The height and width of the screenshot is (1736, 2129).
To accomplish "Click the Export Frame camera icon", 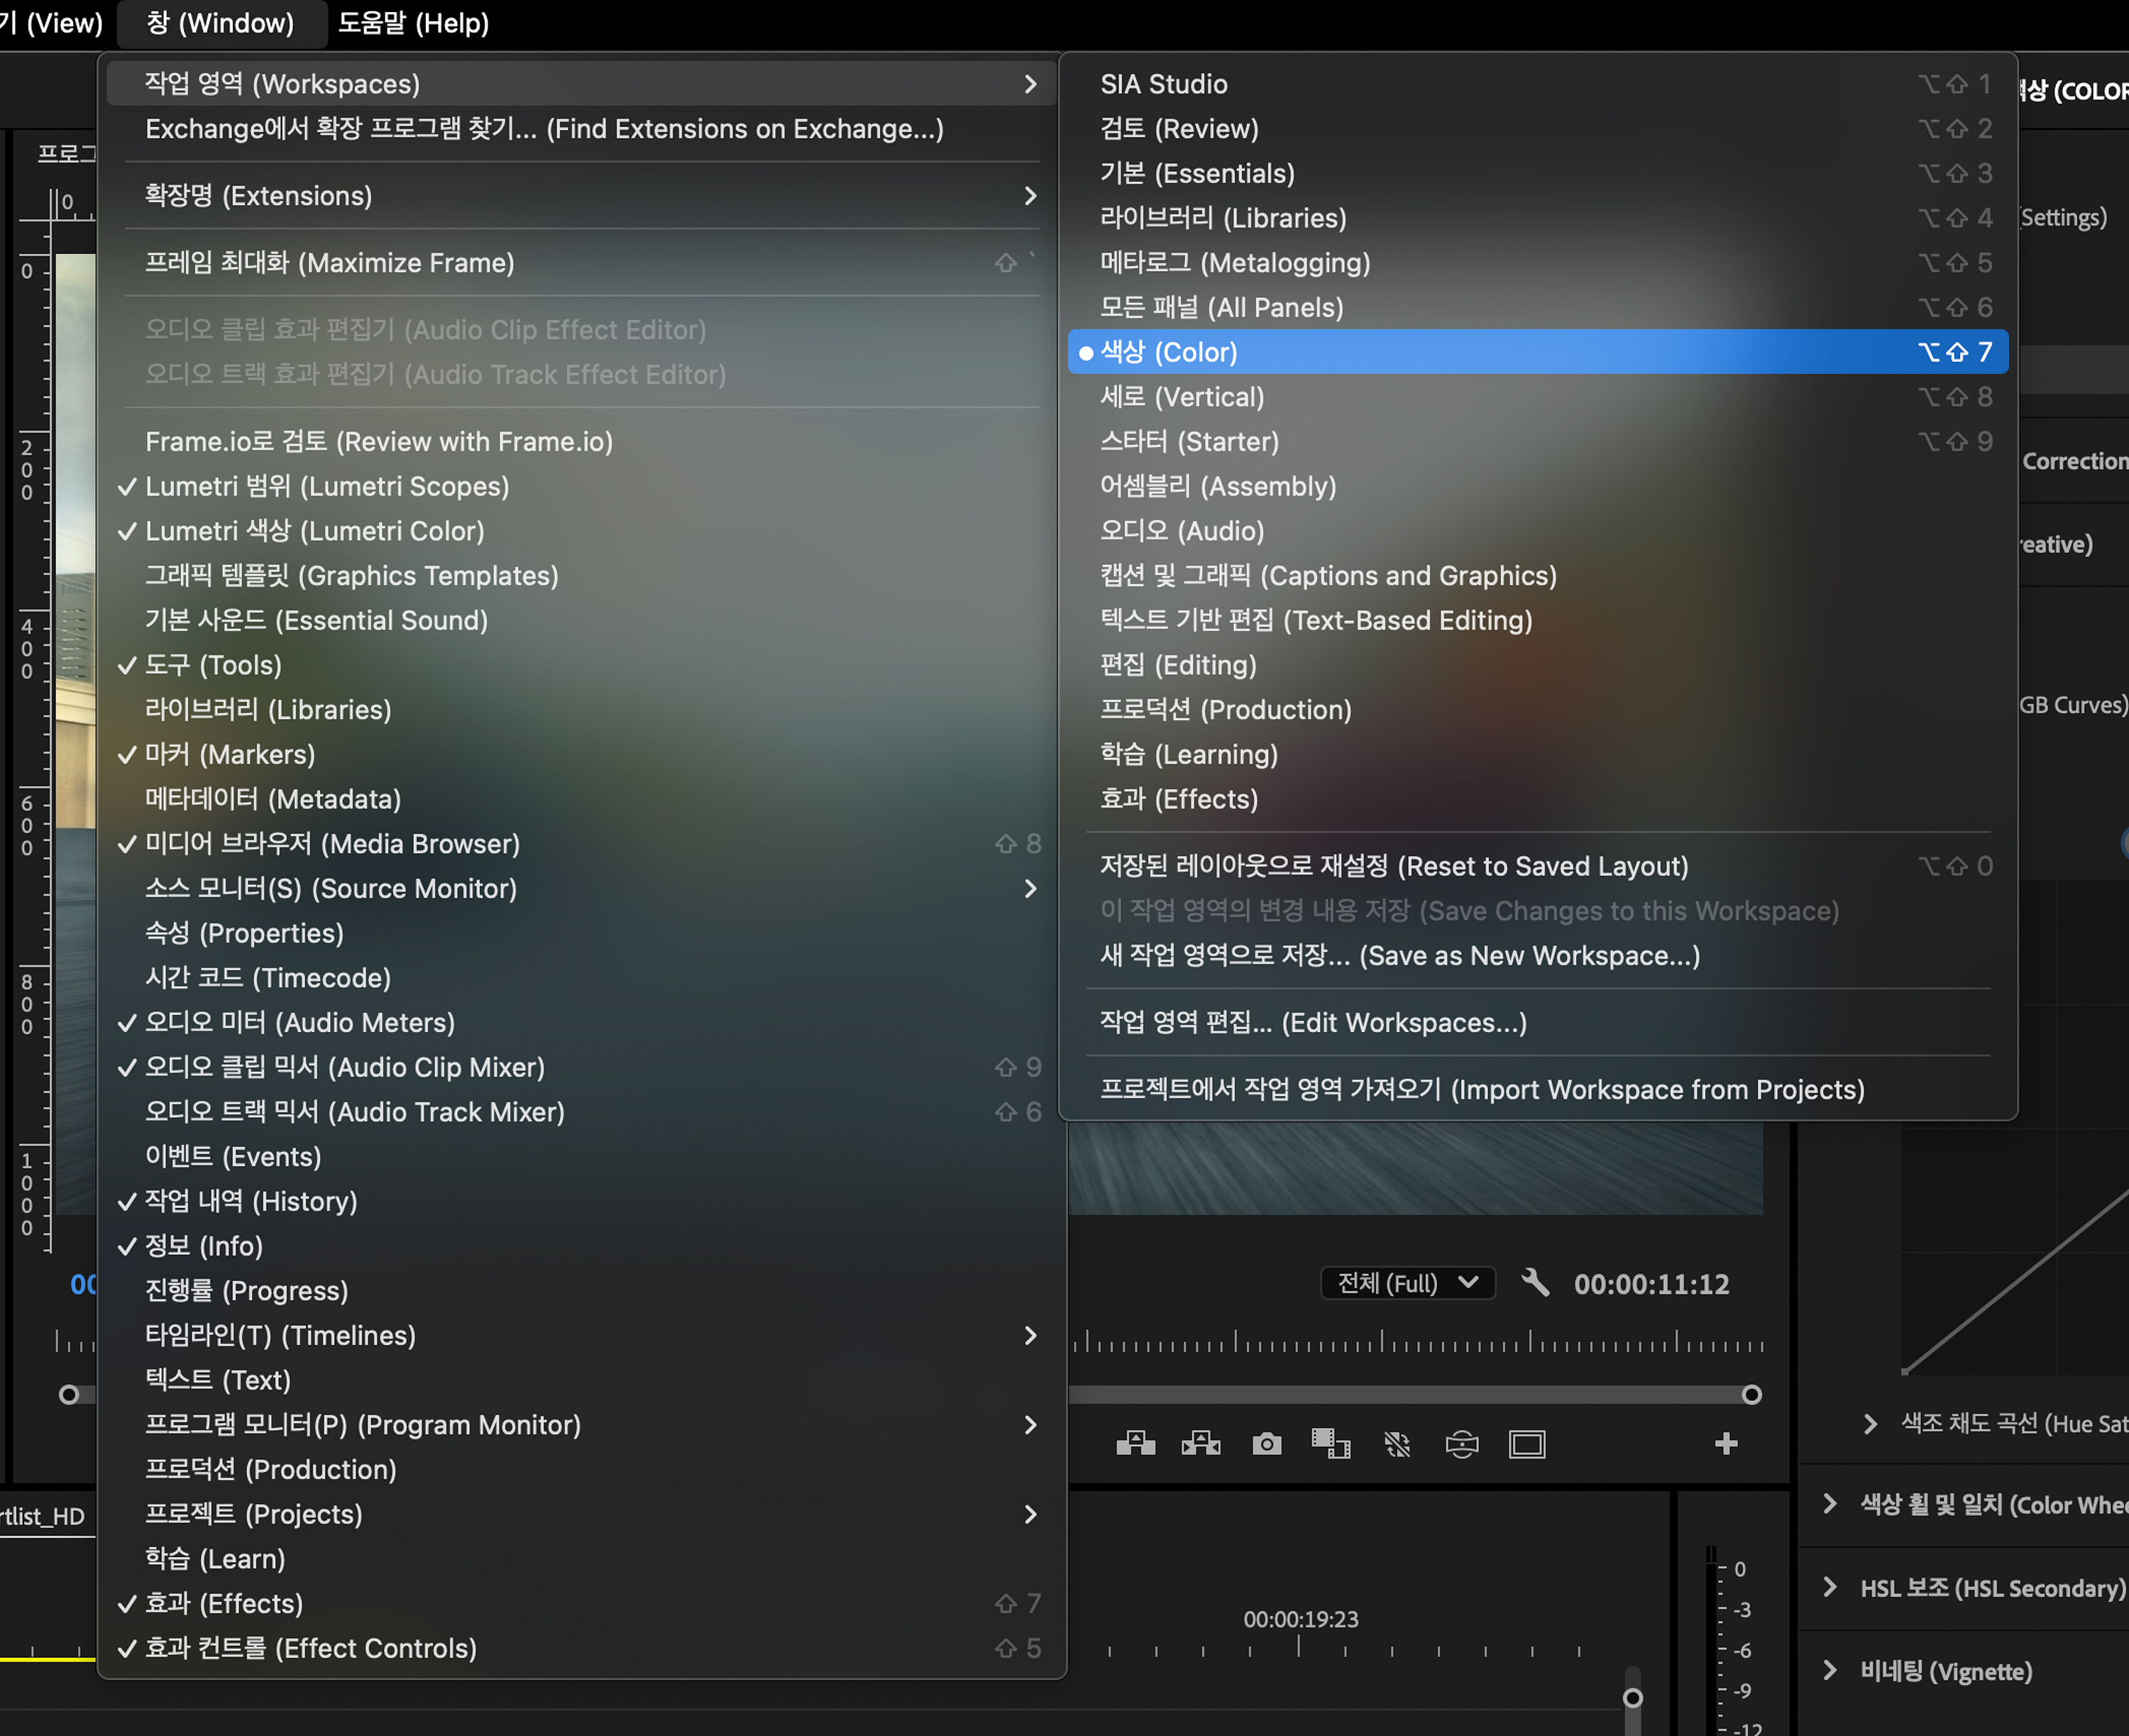I will coord(1266,1444).
